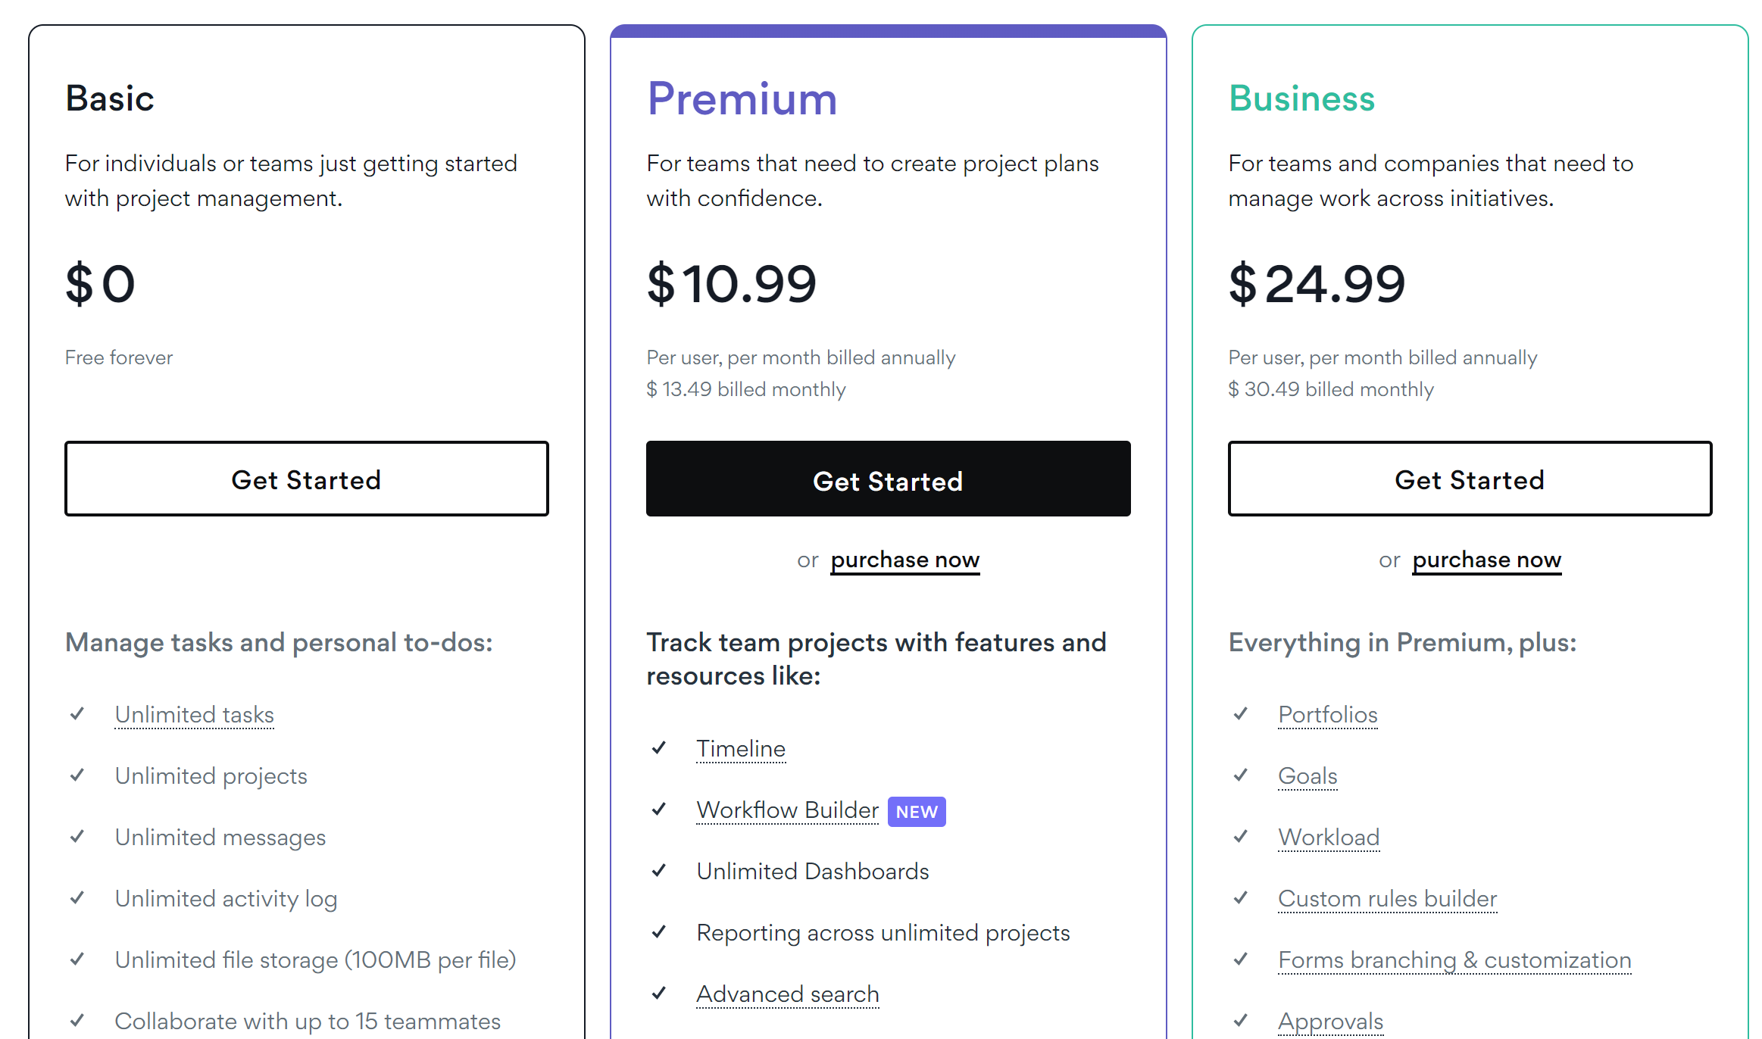Click Get Started under Premium plan
1762x1039 pixels.
[888, 479]
